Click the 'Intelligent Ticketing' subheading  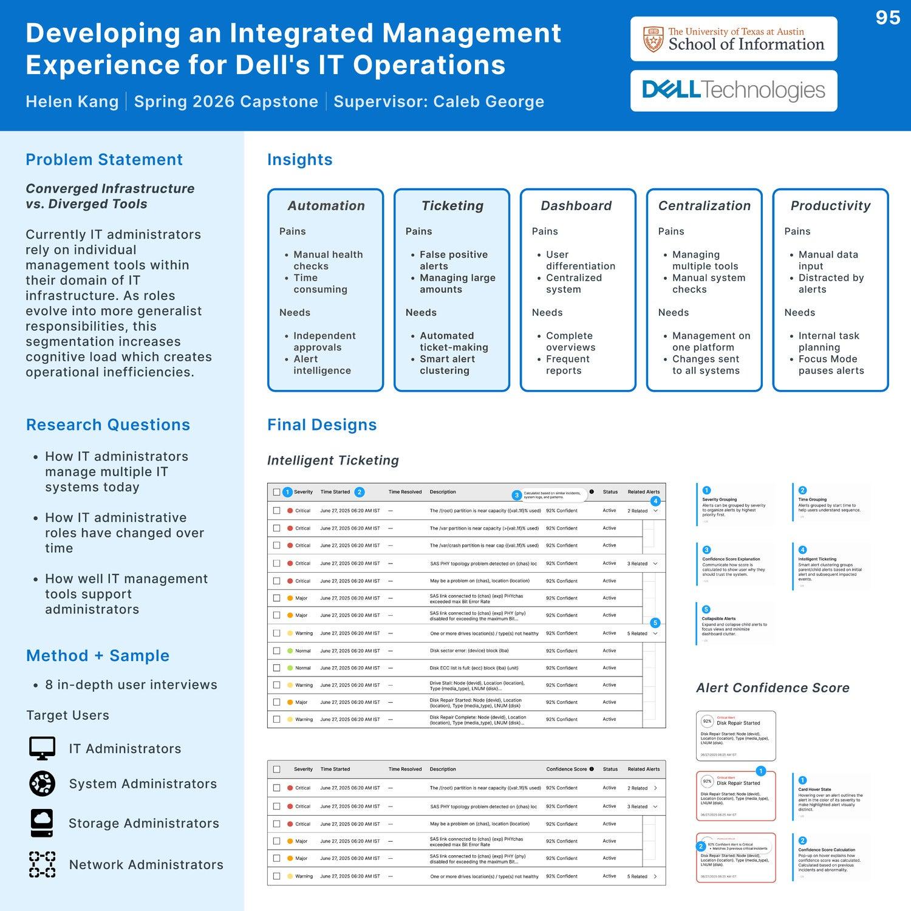(333, 460)
